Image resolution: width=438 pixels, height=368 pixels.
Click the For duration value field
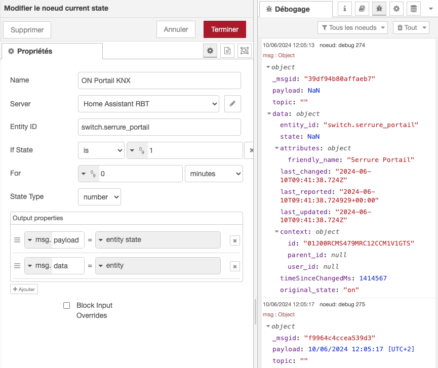pos(140,174)
